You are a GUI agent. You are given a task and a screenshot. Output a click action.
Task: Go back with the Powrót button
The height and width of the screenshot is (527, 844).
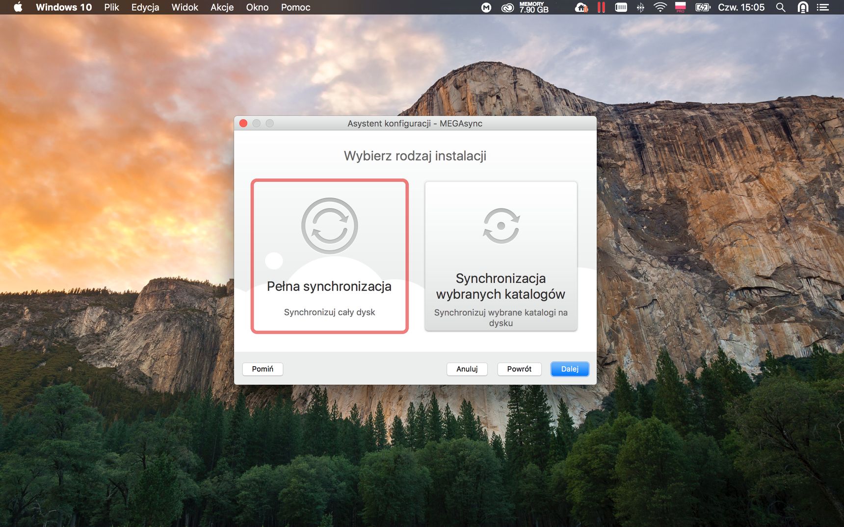pos(519,369)
